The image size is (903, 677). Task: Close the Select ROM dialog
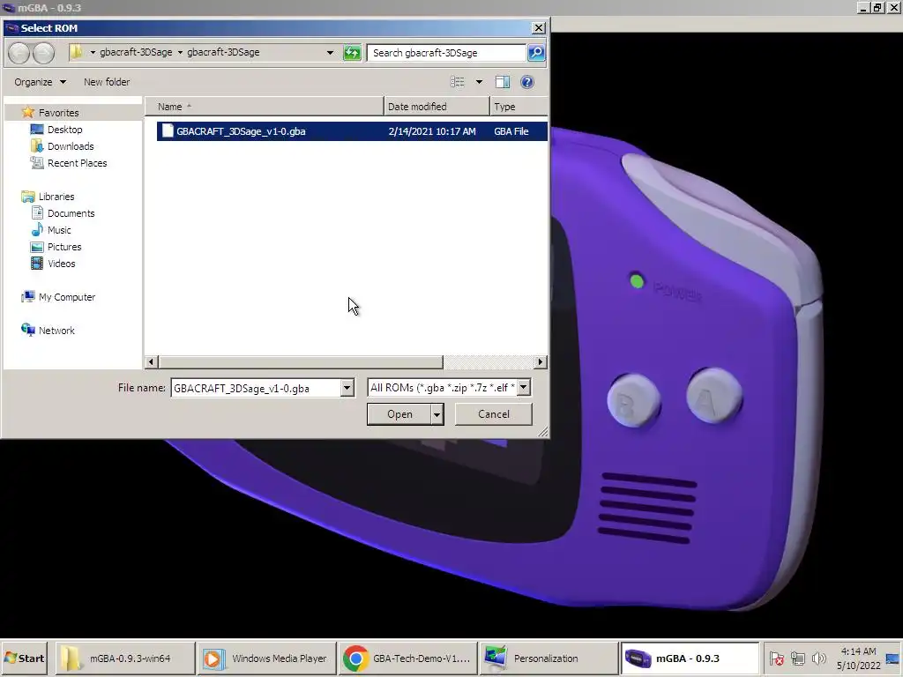click(x=538, y=27)
